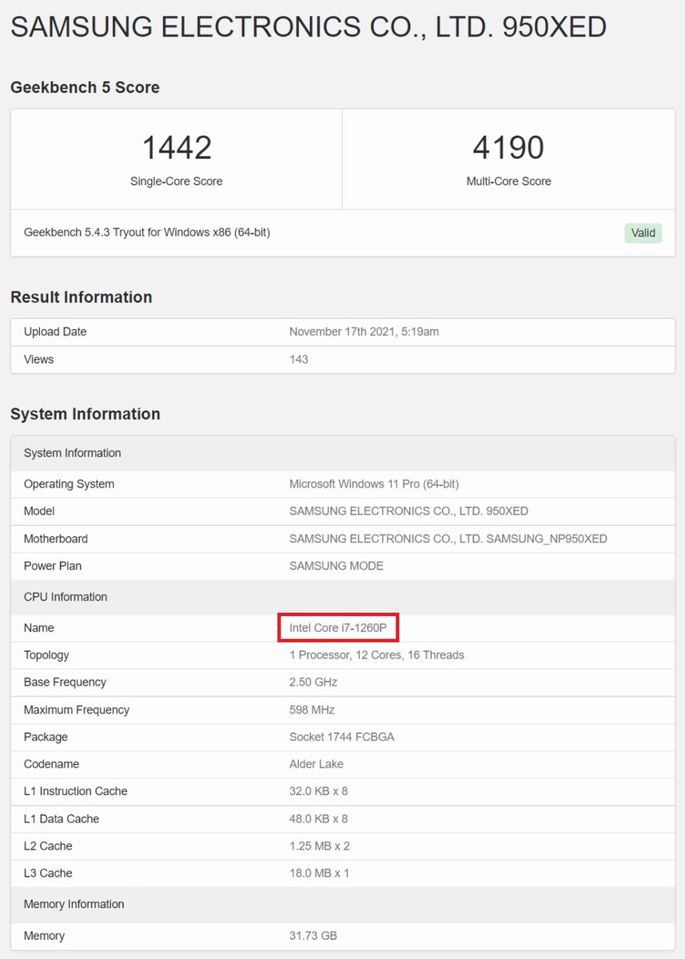Click the large System Information section heading
The image size is (685, 959).
pyautogui.click(x=85, y=414)
